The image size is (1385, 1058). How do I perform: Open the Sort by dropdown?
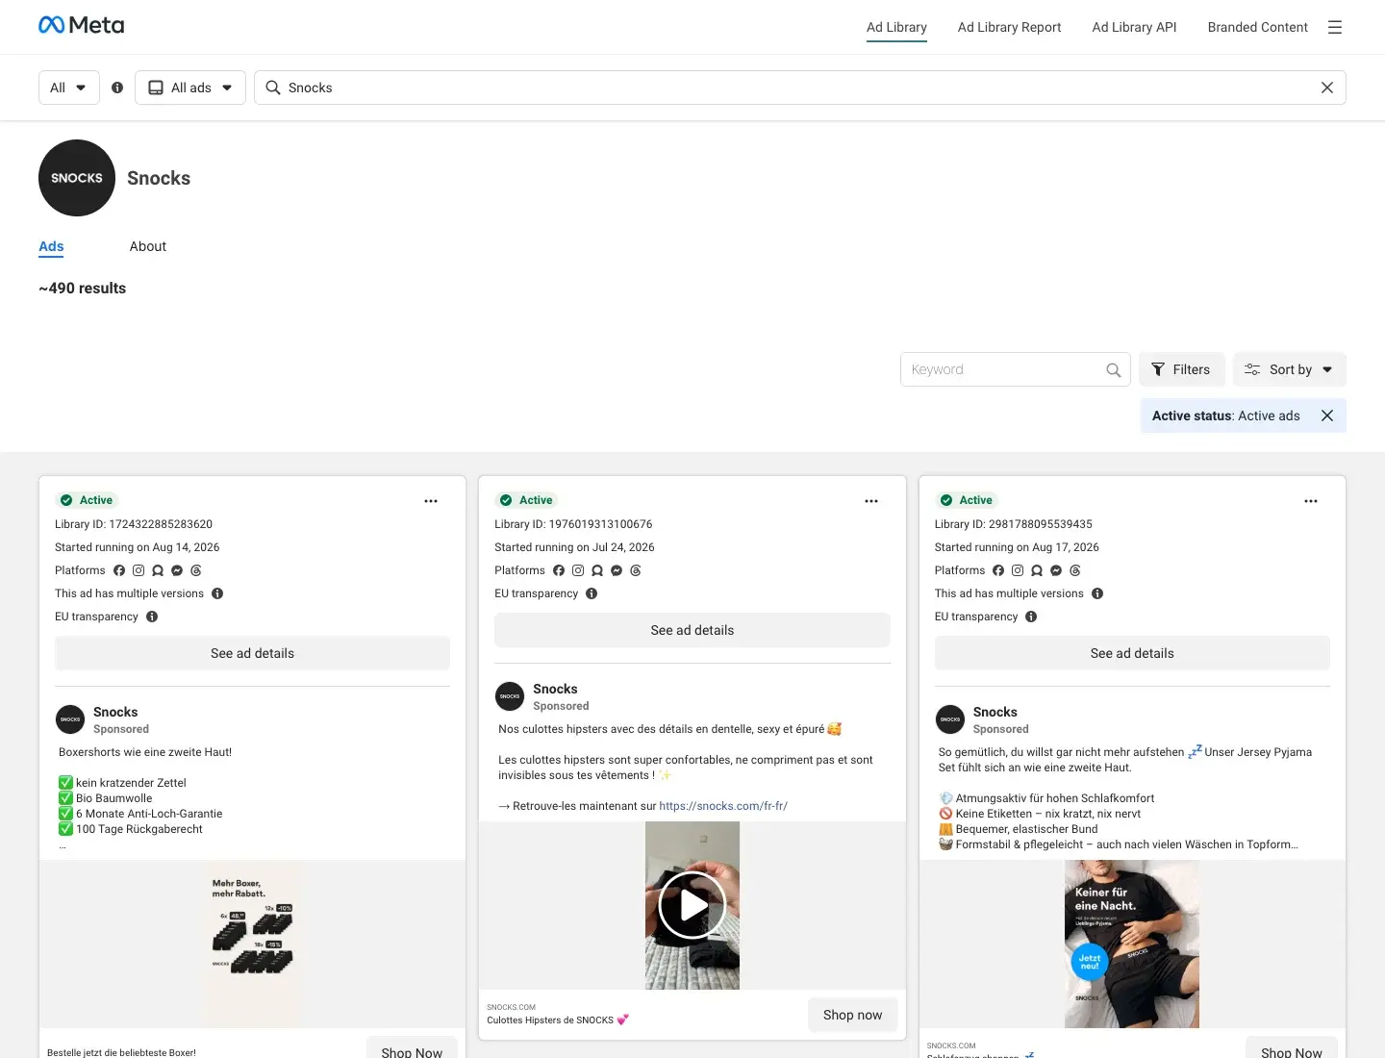click(1290, 369)
